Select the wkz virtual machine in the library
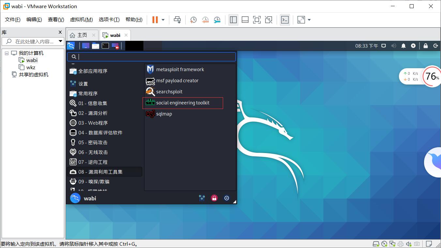Image resolution: width=441 pixels, height=248 pixels. click(x=31, y=68)
